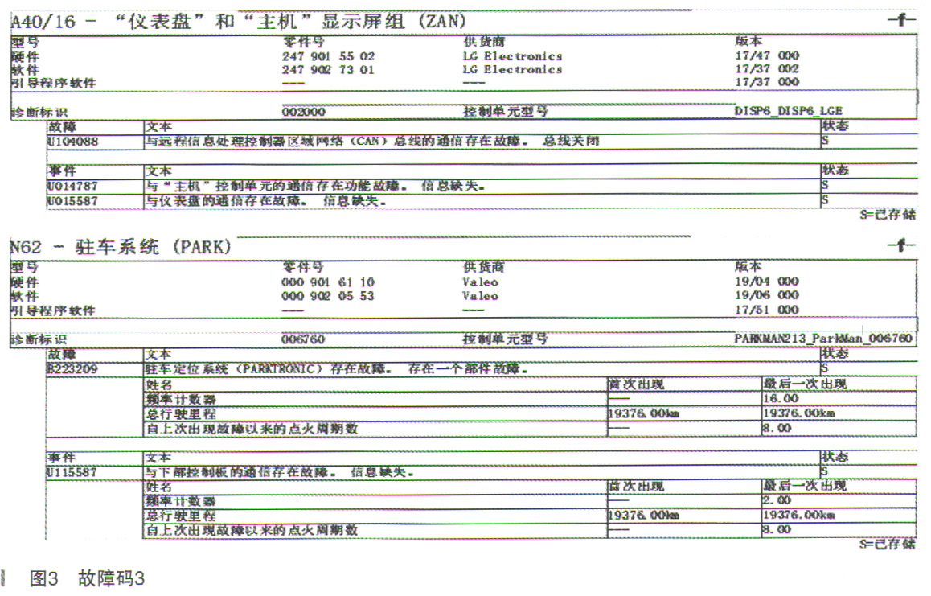The width and height of the screenshot is (931, 596).
Task: Select fault code U104088
Action: pos(72,142)
